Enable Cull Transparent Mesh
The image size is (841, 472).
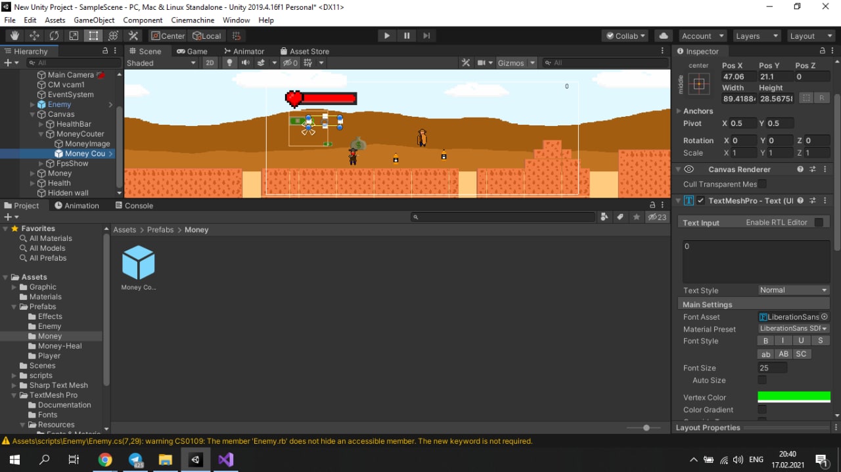pos(762,184)
